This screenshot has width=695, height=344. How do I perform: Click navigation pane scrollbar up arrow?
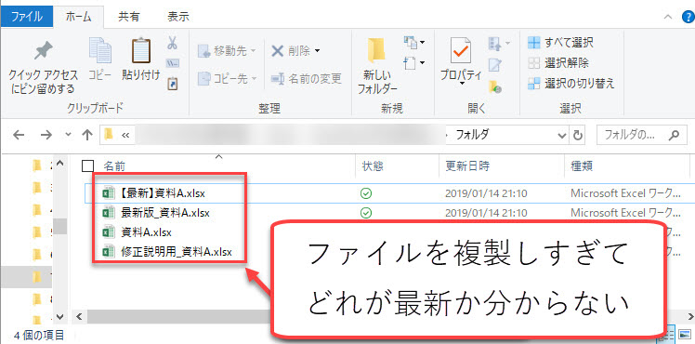point(59,163)
